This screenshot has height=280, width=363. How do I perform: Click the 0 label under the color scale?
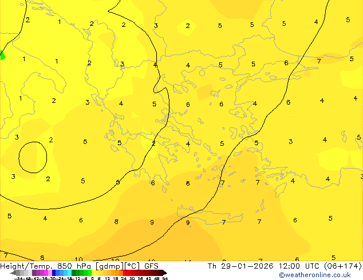(x=92, y=278)
